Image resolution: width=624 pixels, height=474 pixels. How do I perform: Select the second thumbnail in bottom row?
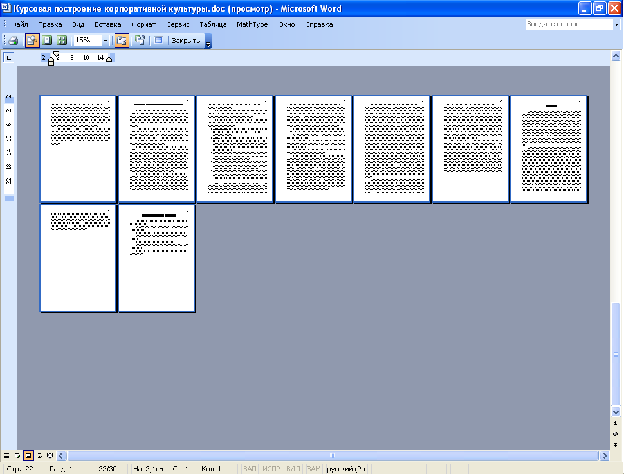pos(156,258)
